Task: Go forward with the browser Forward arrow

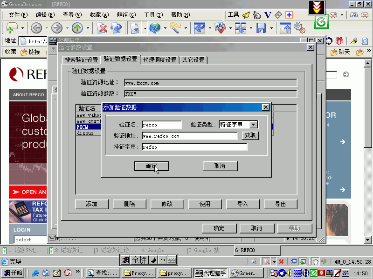Action: [x=57, y=28]
